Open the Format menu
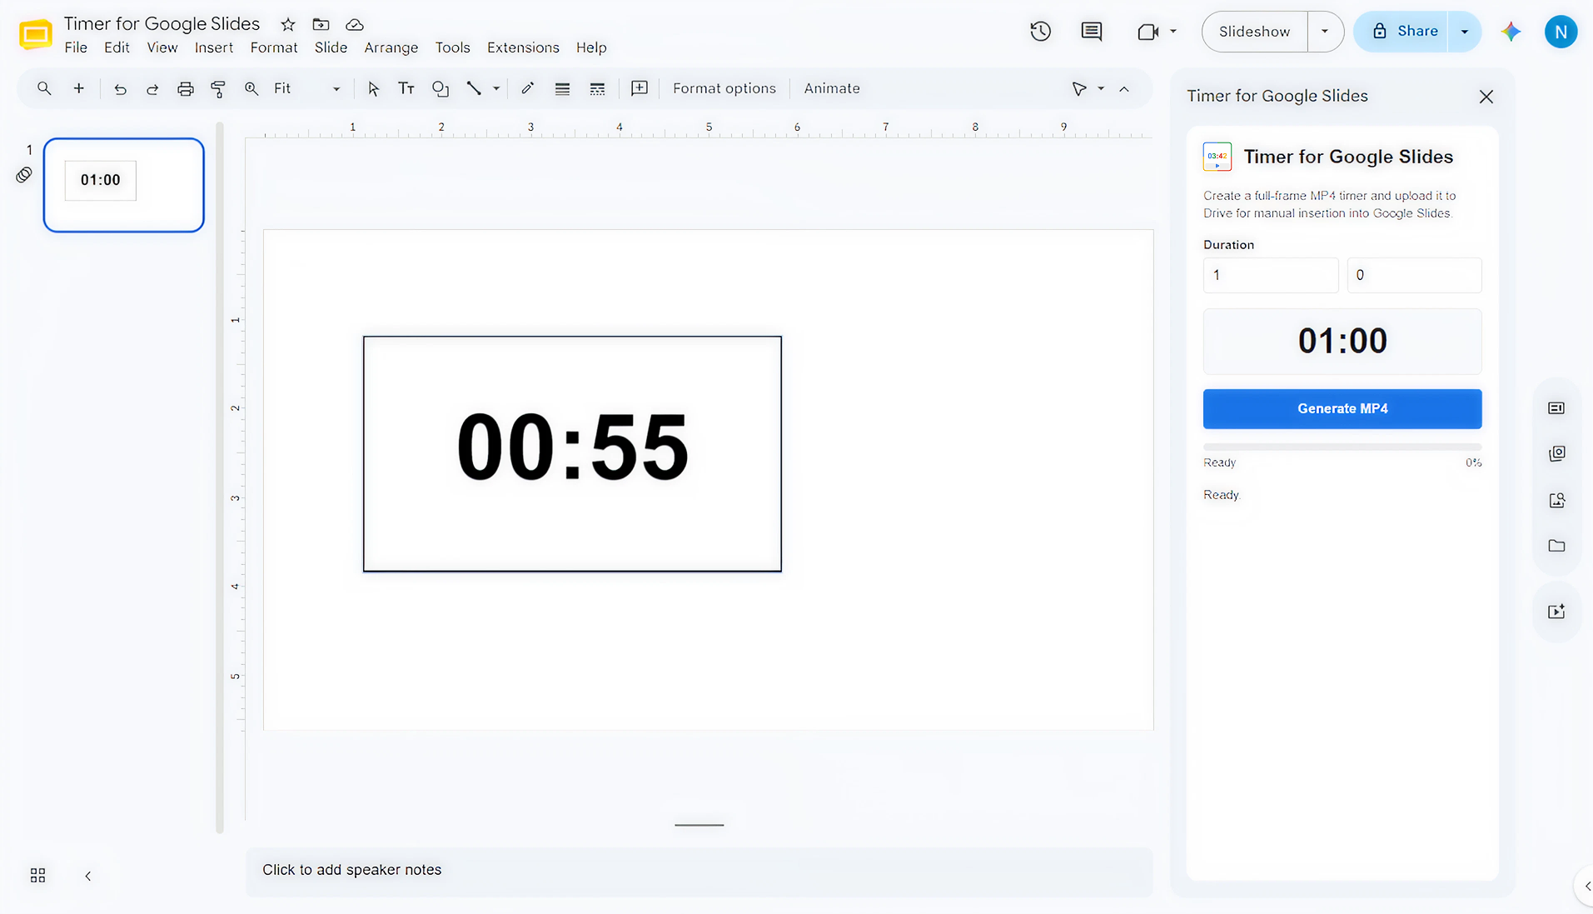This screenshot has height=914, width=1593. coord(274,47)
